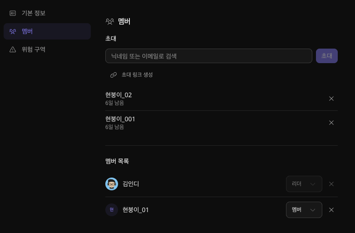Cancel the 현붕이_02 invitation with X

[x=331, y=99]
